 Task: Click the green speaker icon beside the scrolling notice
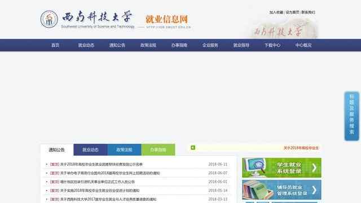193,148
